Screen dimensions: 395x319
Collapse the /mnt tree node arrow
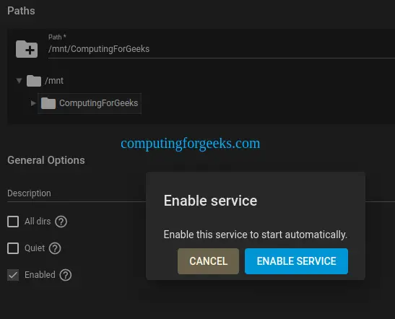[19, 81]
